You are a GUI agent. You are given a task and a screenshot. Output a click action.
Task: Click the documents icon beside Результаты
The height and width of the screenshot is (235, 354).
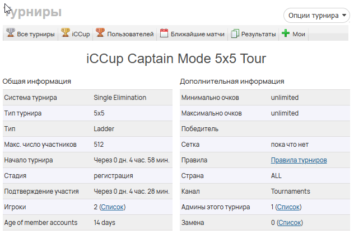click(235, 33)
